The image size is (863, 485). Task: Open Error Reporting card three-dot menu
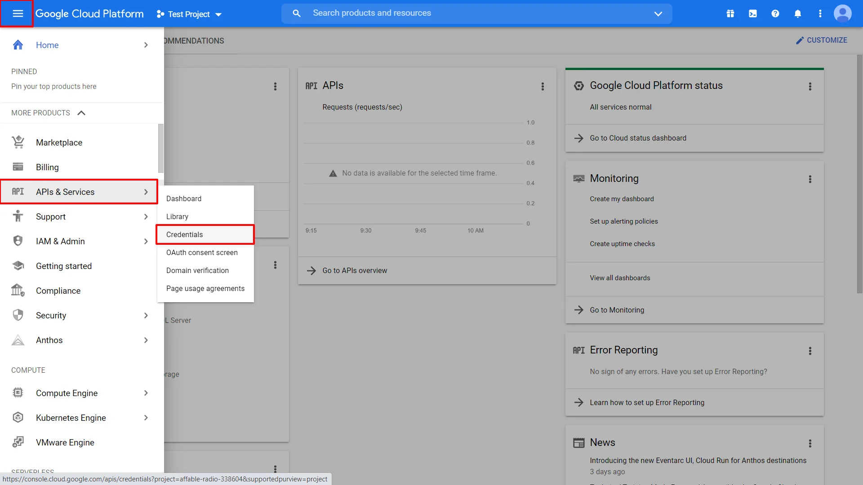pos(810,351)
